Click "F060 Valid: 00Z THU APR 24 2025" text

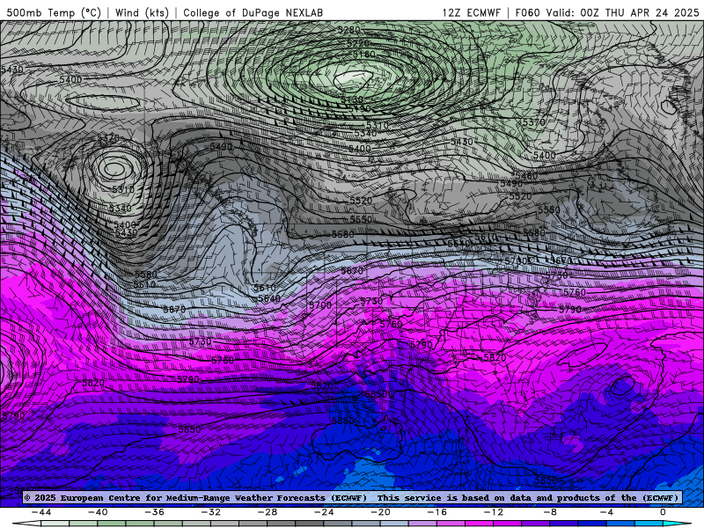(x=607, y=12)
